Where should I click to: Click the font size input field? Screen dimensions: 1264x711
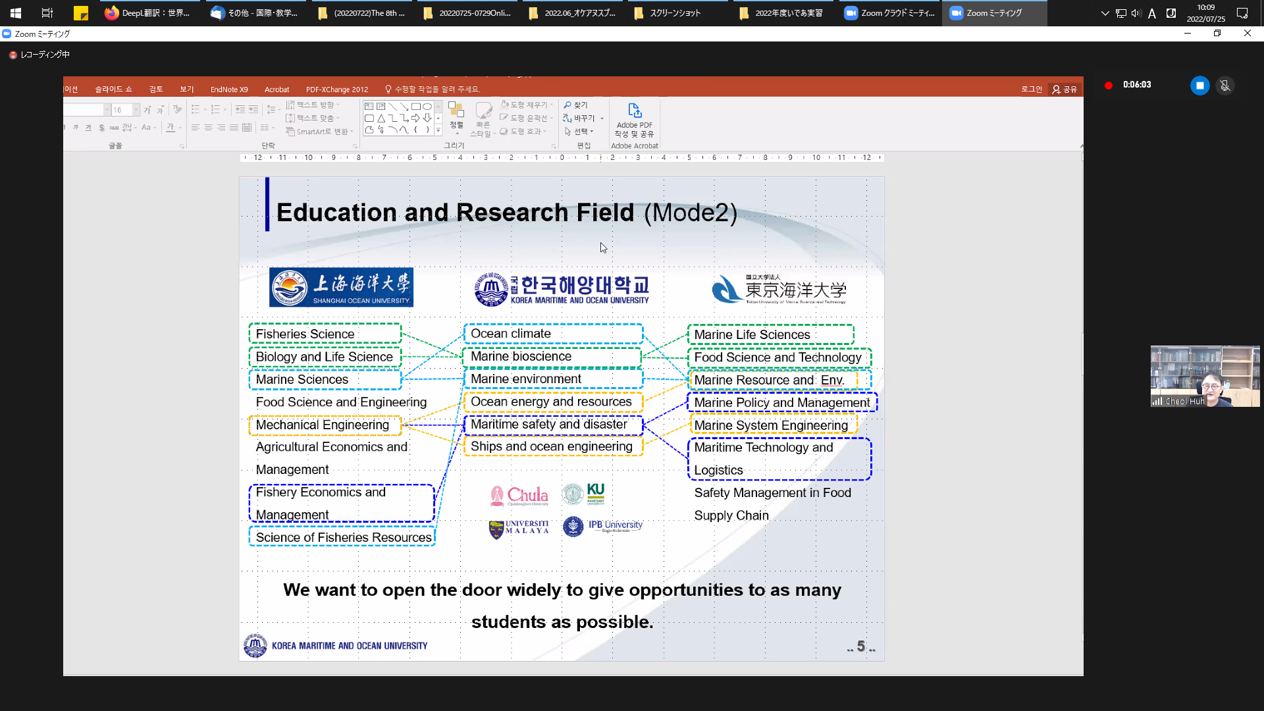point(122,110)
